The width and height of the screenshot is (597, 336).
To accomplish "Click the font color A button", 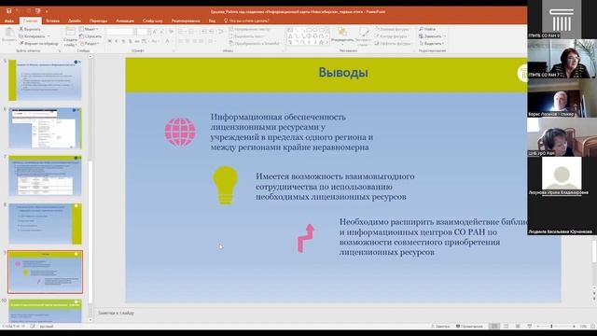I will point(167,41).
